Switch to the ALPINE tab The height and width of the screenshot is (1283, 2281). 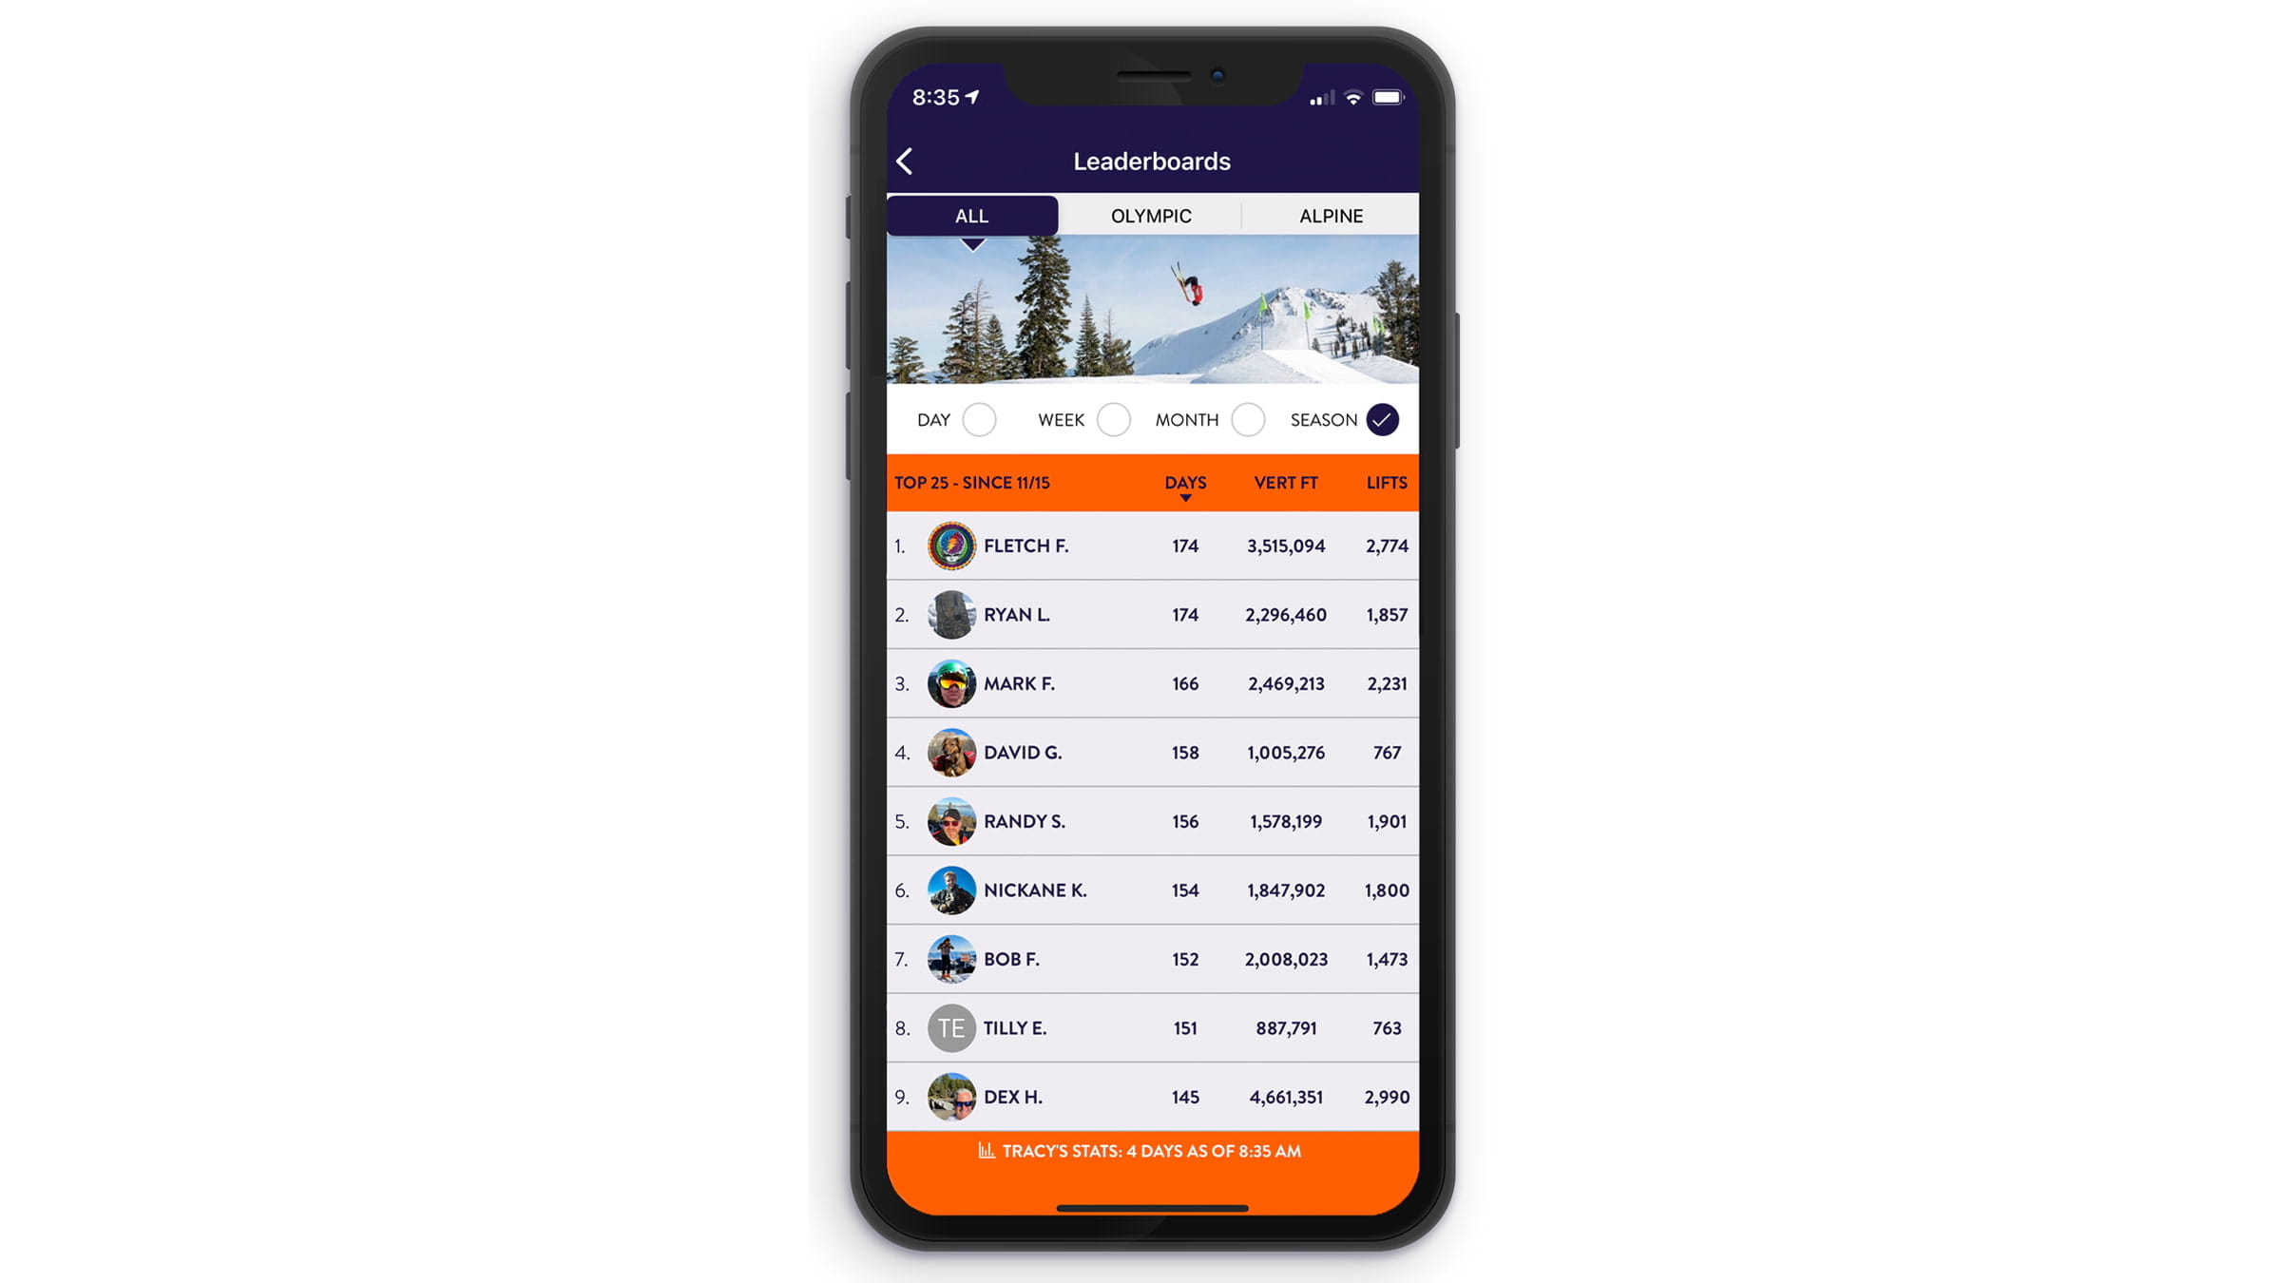tap(1329, 215)
